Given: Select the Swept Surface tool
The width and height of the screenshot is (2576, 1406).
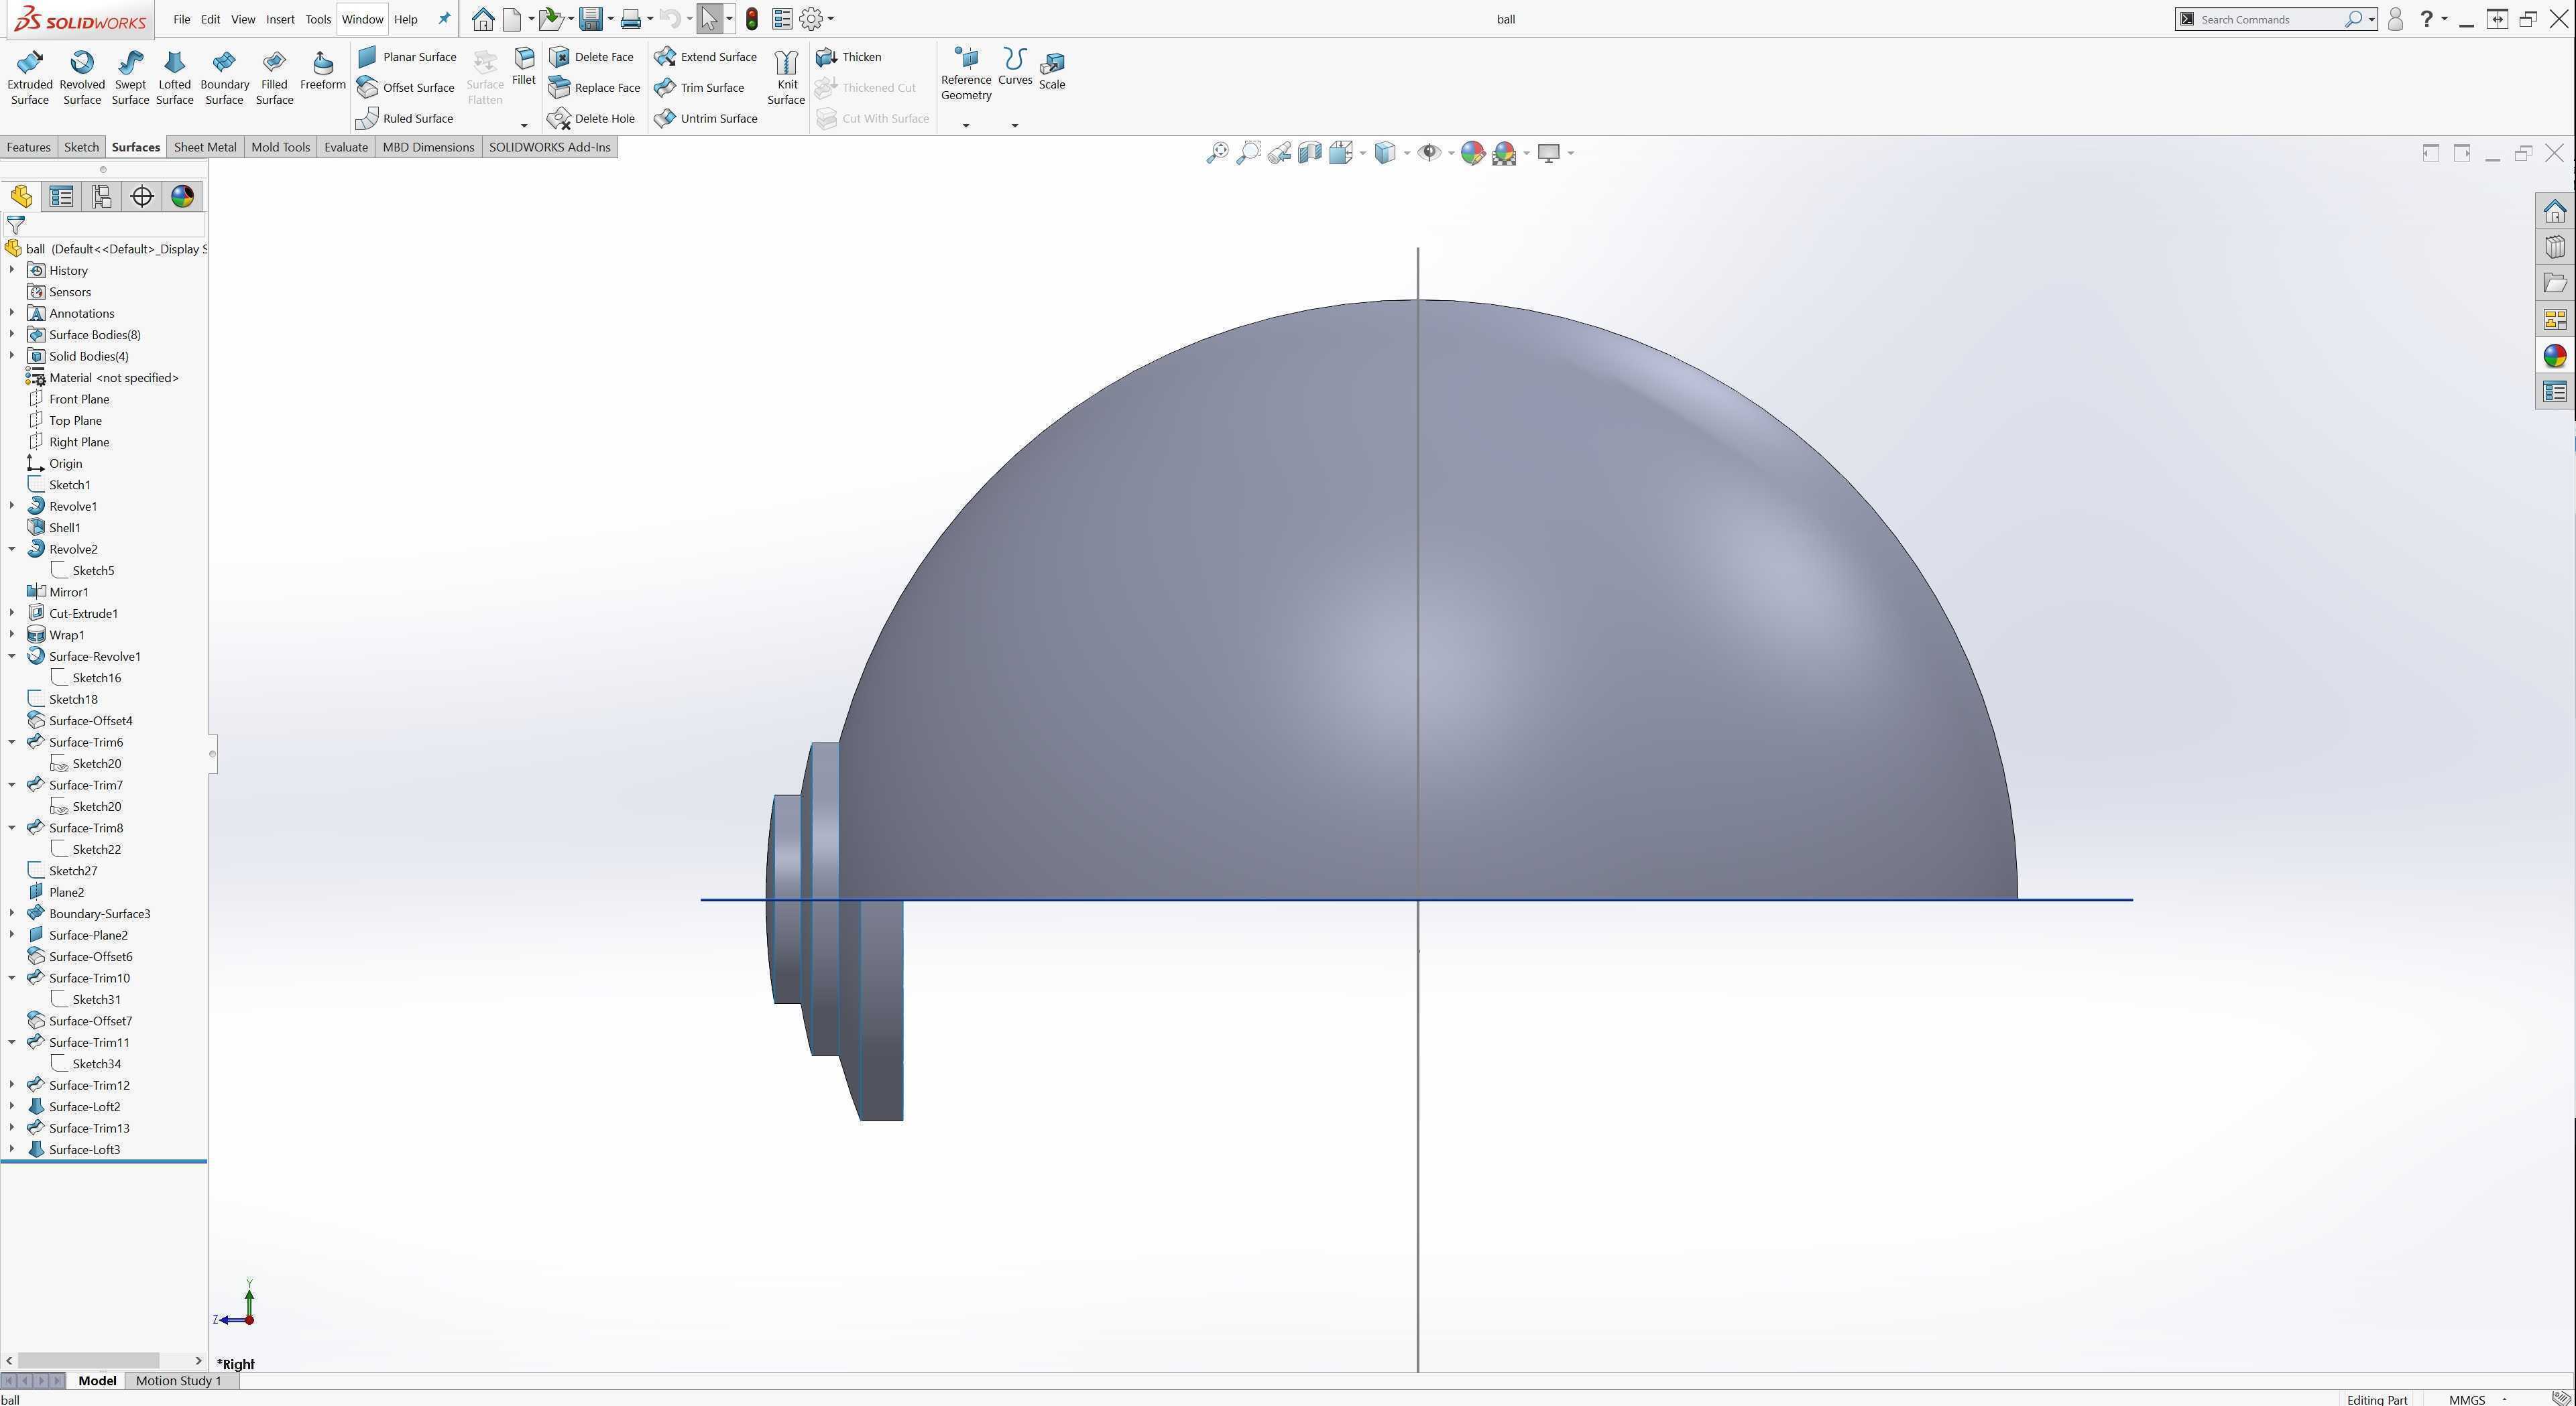Looking at the screenshot, I should pyautogui.click(x=130, y=78).
